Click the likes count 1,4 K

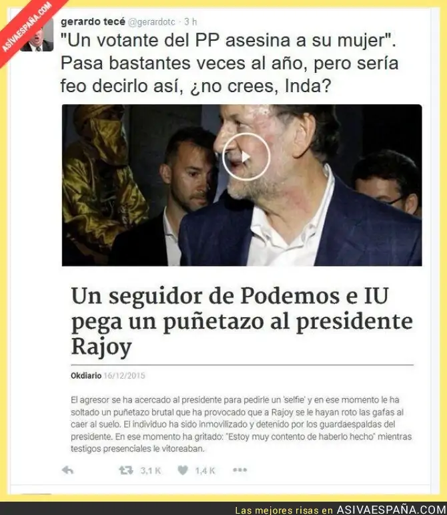[x=205, y=471]
